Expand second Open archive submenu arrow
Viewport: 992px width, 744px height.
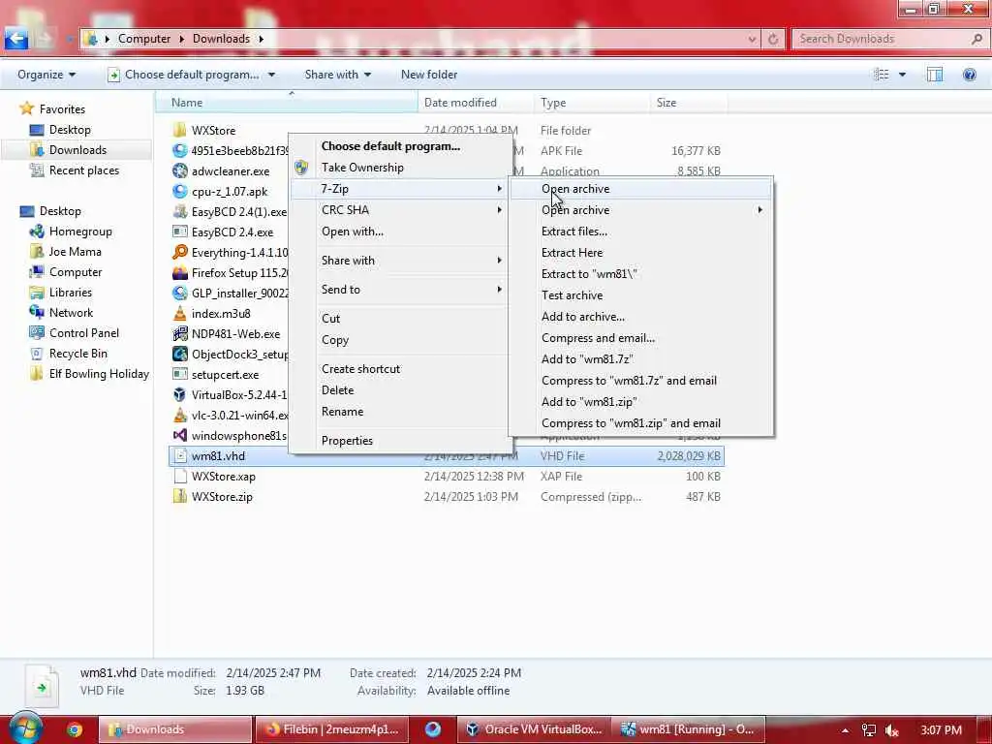(759, 210)
